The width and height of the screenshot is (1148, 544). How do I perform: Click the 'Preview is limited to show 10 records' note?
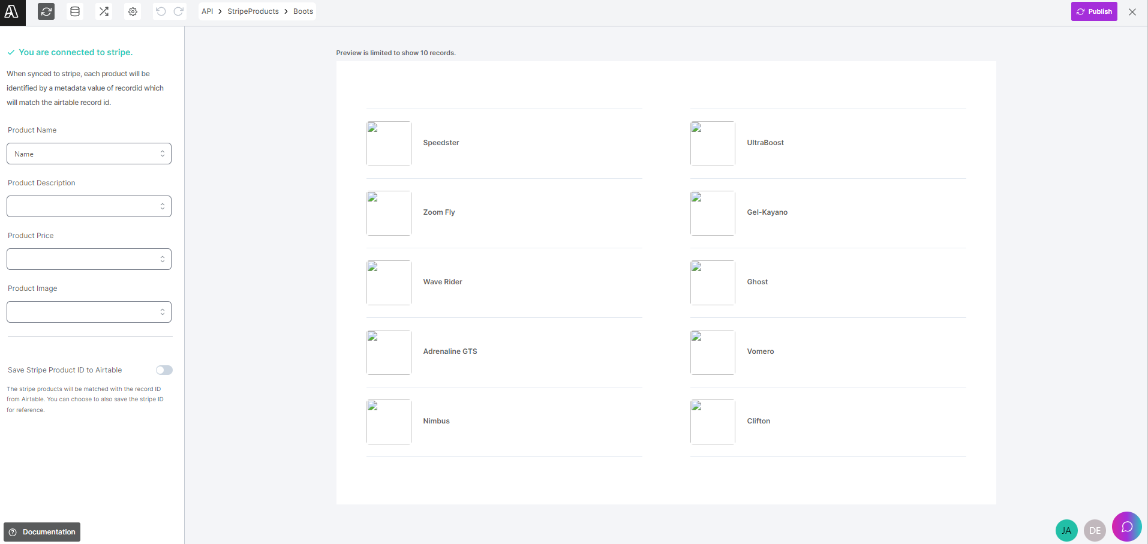[396, 53]
